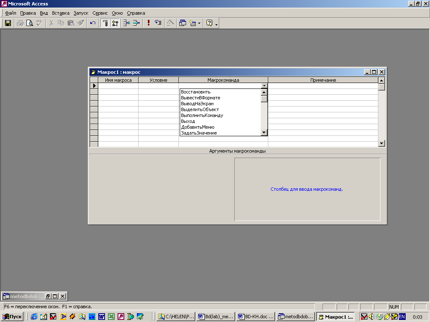Collapse the Макрокоманда combo box arrow
The image size is (430, 322).
coord(264,86)
